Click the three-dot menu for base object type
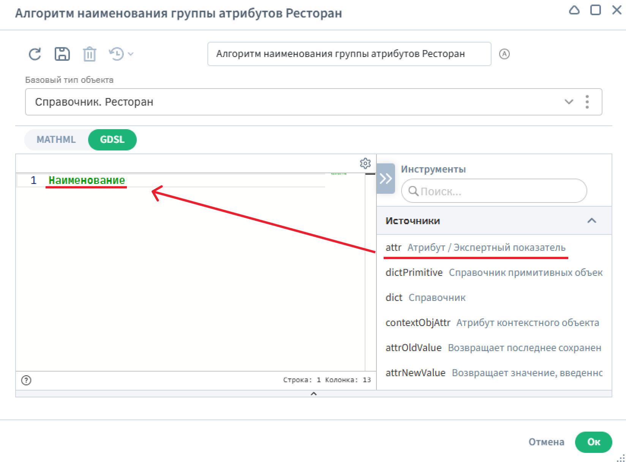Screen dimensions: 626x462 pyautogui.click(x=587, y=102)
